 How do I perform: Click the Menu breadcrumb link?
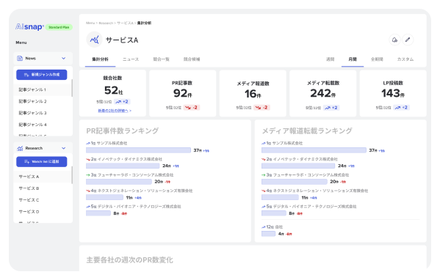pyautogui.click(x=90, y=23)
